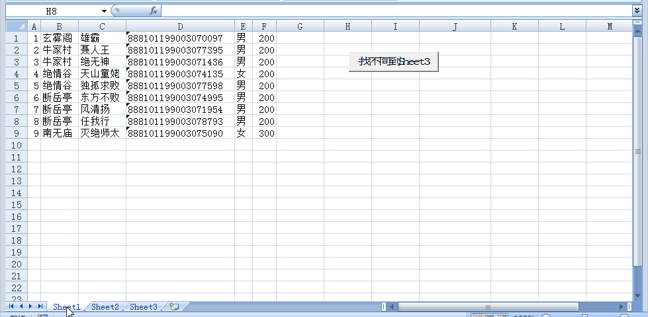Image resolution: width=648 pixels, height=317 pixels.
Task: Click the horizontal scrollbar right arrow
Action: click(621, 306)
